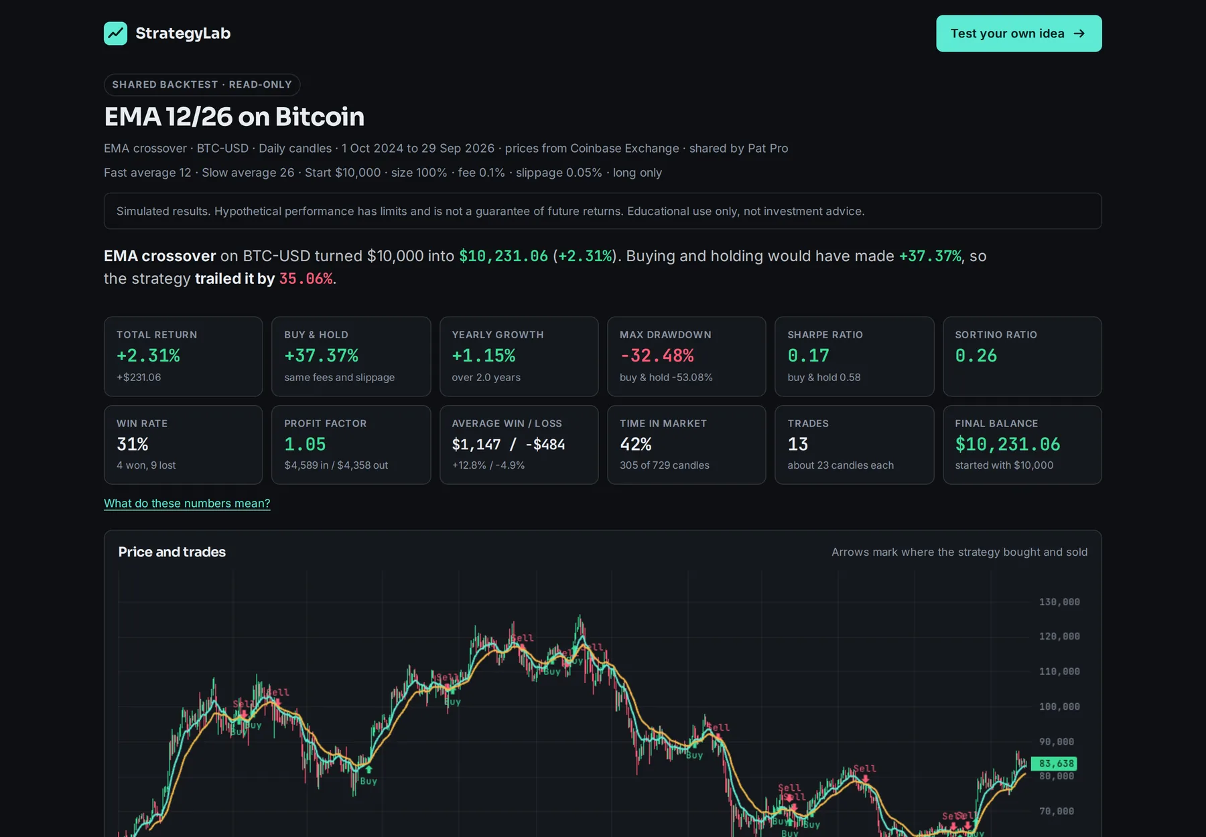This screenshot has height=837, width=1206.
Task: Click the 'over 2.0 years' caption
Action: click(486, 378)
